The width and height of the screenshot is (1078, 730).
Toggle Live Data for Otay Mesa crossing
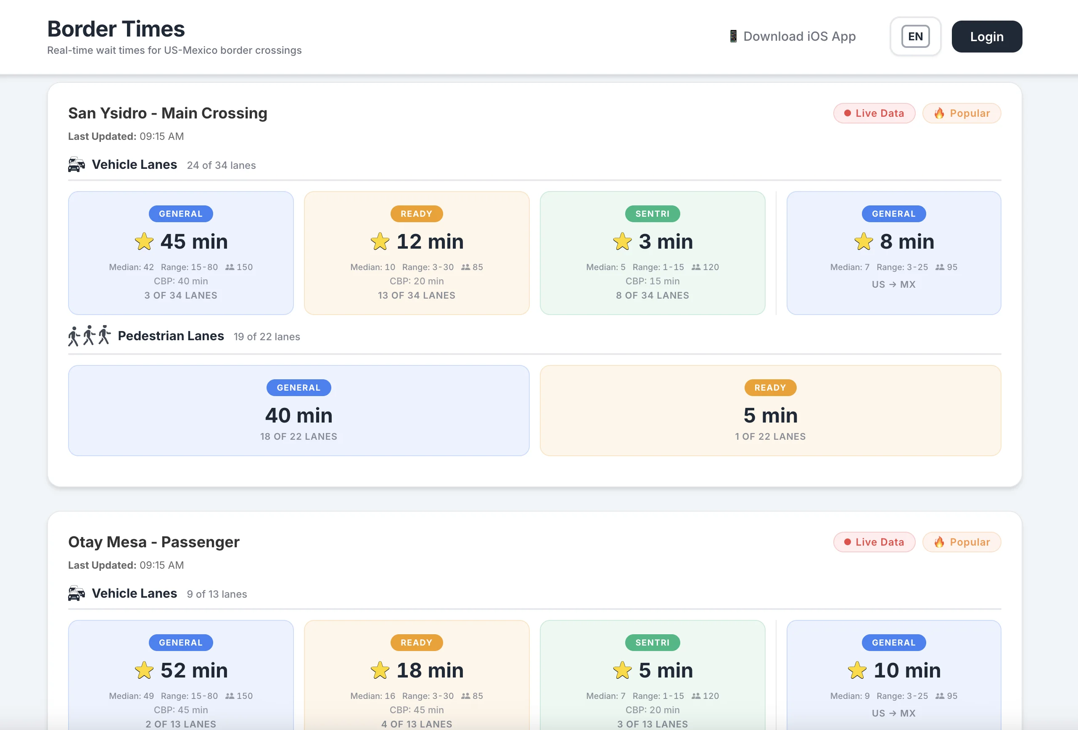click(874, 542)
